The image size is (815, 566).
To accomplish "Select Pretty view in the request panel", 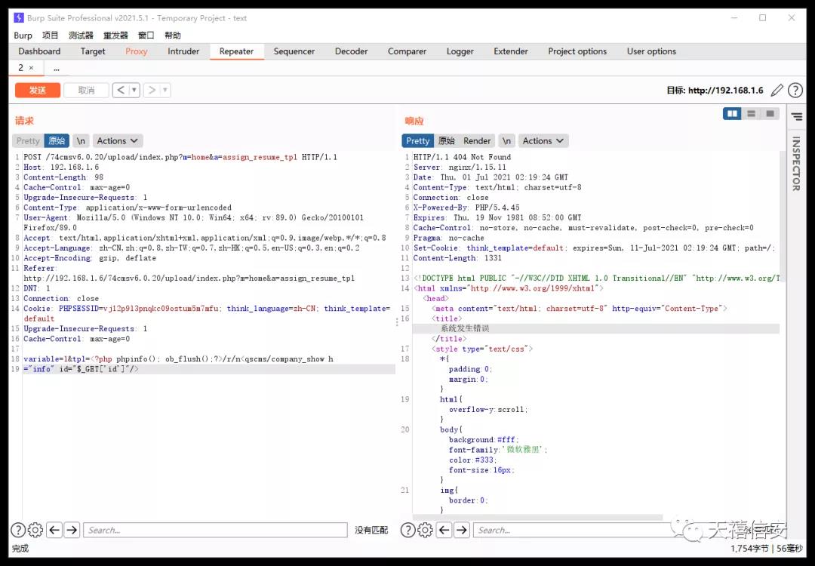I will click(x=28, y=141).
